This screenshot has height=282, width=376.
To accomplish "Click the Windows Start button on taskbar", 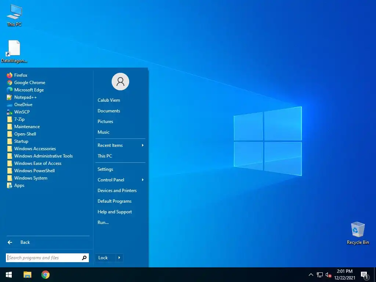I will [x=9, y=275].
